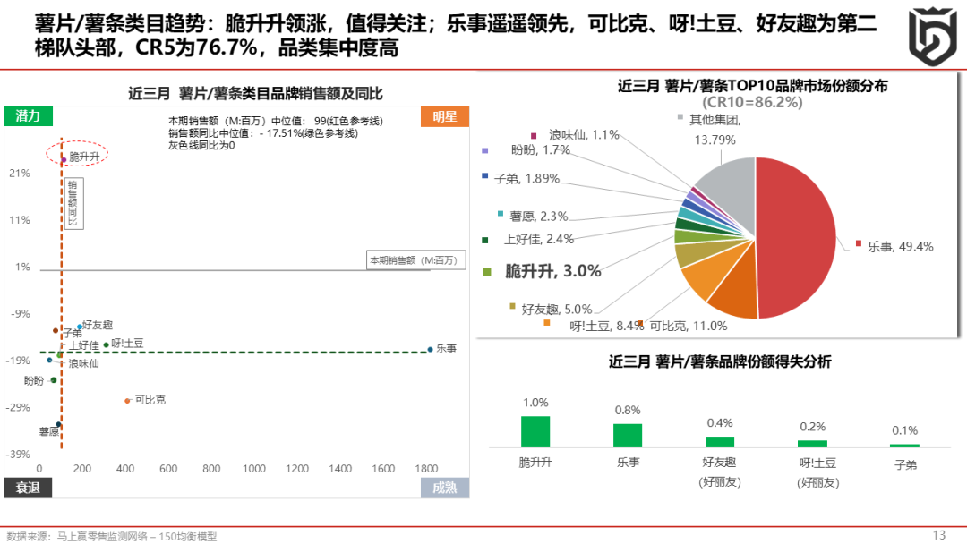Viewport: 967px width, 544px height.
Task: Click the green 脆升升 1.0% bar
Action: pos(535,432)
